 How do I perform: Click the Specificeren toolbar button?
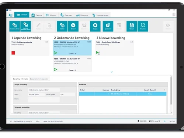tap(108, 26)
